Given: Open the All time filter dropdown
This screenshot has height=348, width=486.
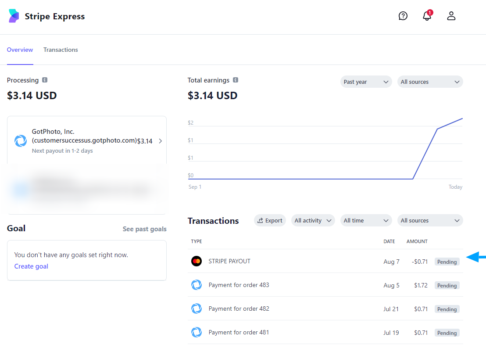Looking at the screenshot, I should [x=366, y=221].
